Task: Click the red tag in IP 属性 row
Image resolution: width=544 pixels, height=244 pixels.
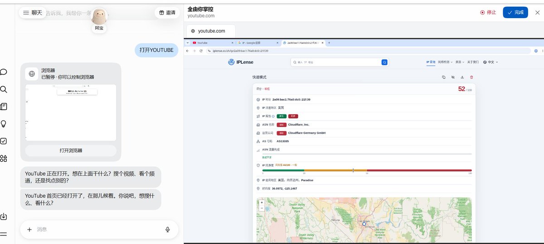Action: (293, 116)
